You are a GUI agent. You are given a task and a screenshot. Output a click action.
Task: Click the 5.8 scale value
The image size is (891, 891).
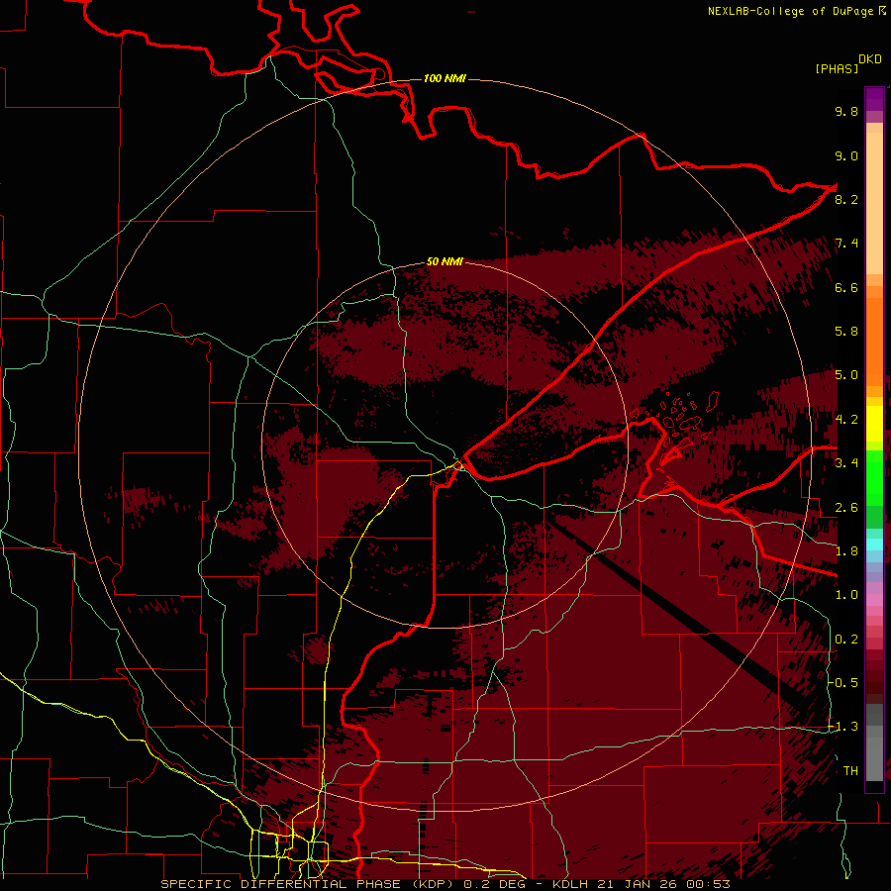(x=846, y=332)
